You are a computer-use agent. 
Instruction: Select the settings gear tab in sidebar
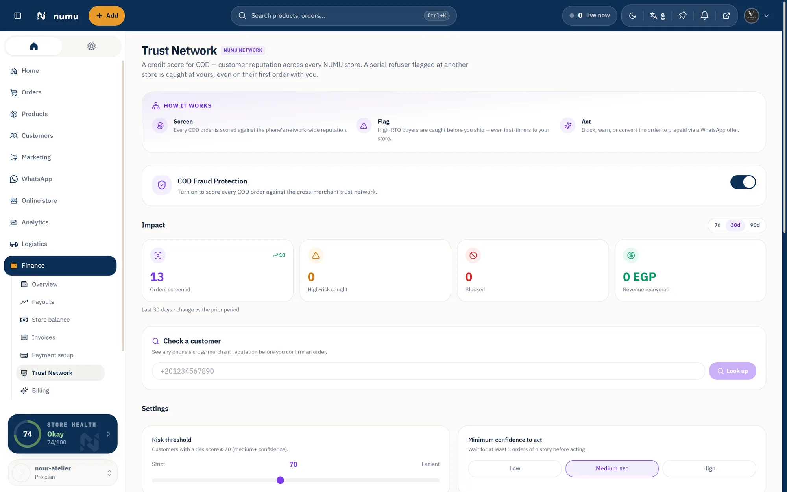click(91, 46)
